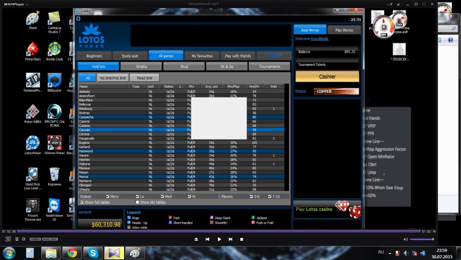Uncheck the Micro stakes checkbox

pyautogui.click(x=108, y=196)
